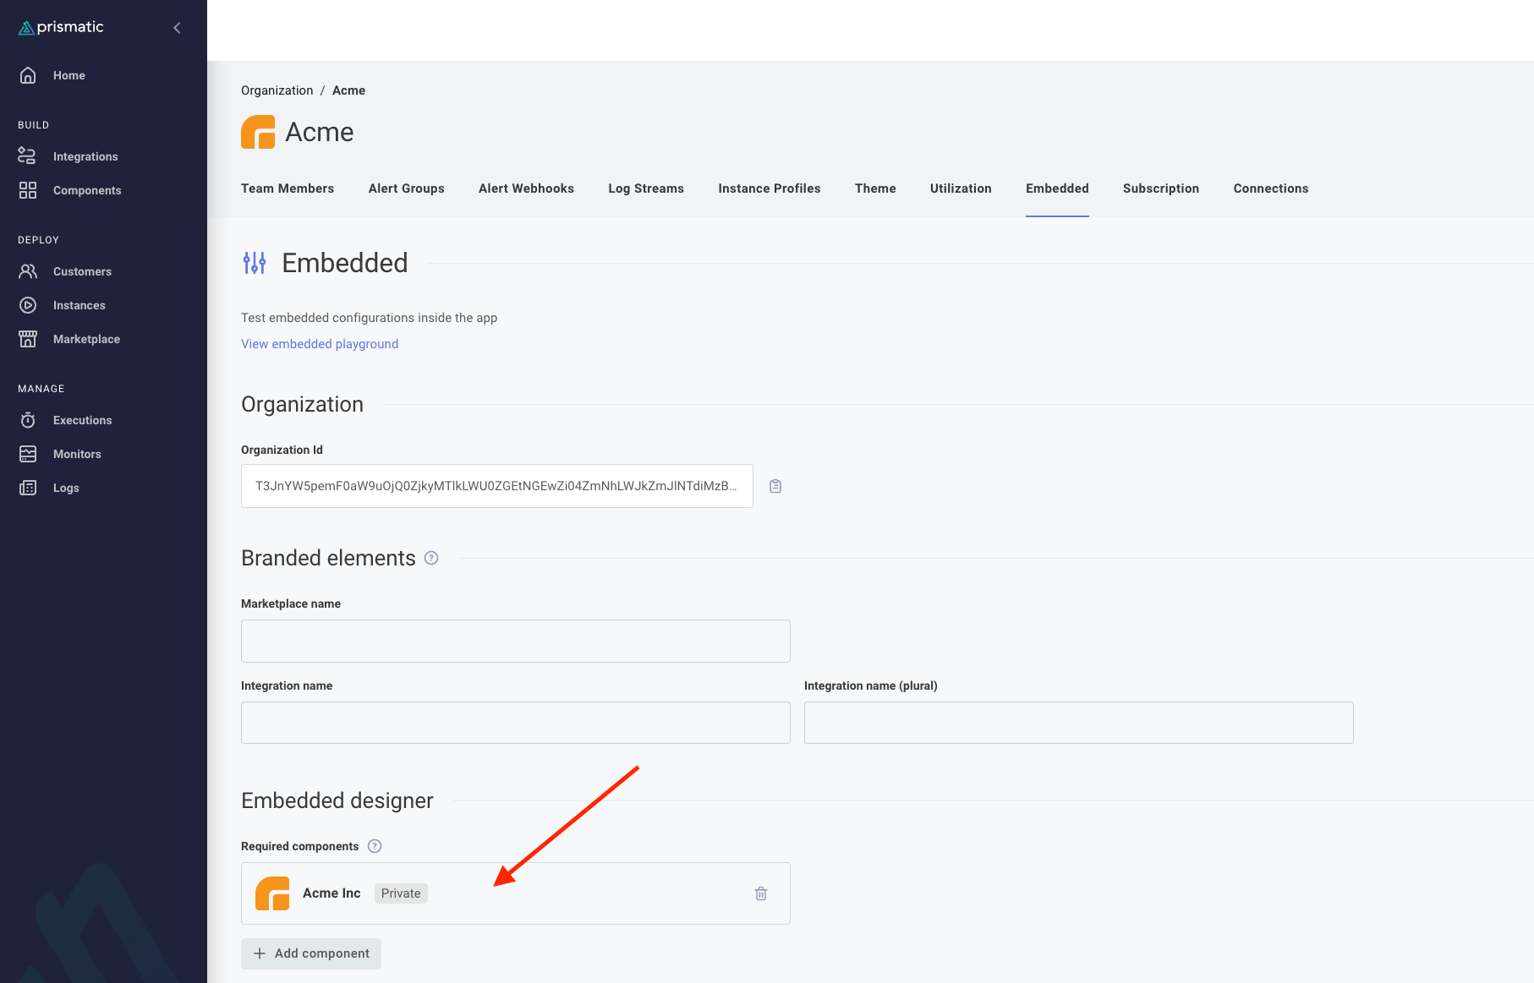Image resolution: width=1534 pixels, height=983 pixels.
Task: Click inside the Marketplace name field
Action: pyautogui.click(x=515, y=641)
